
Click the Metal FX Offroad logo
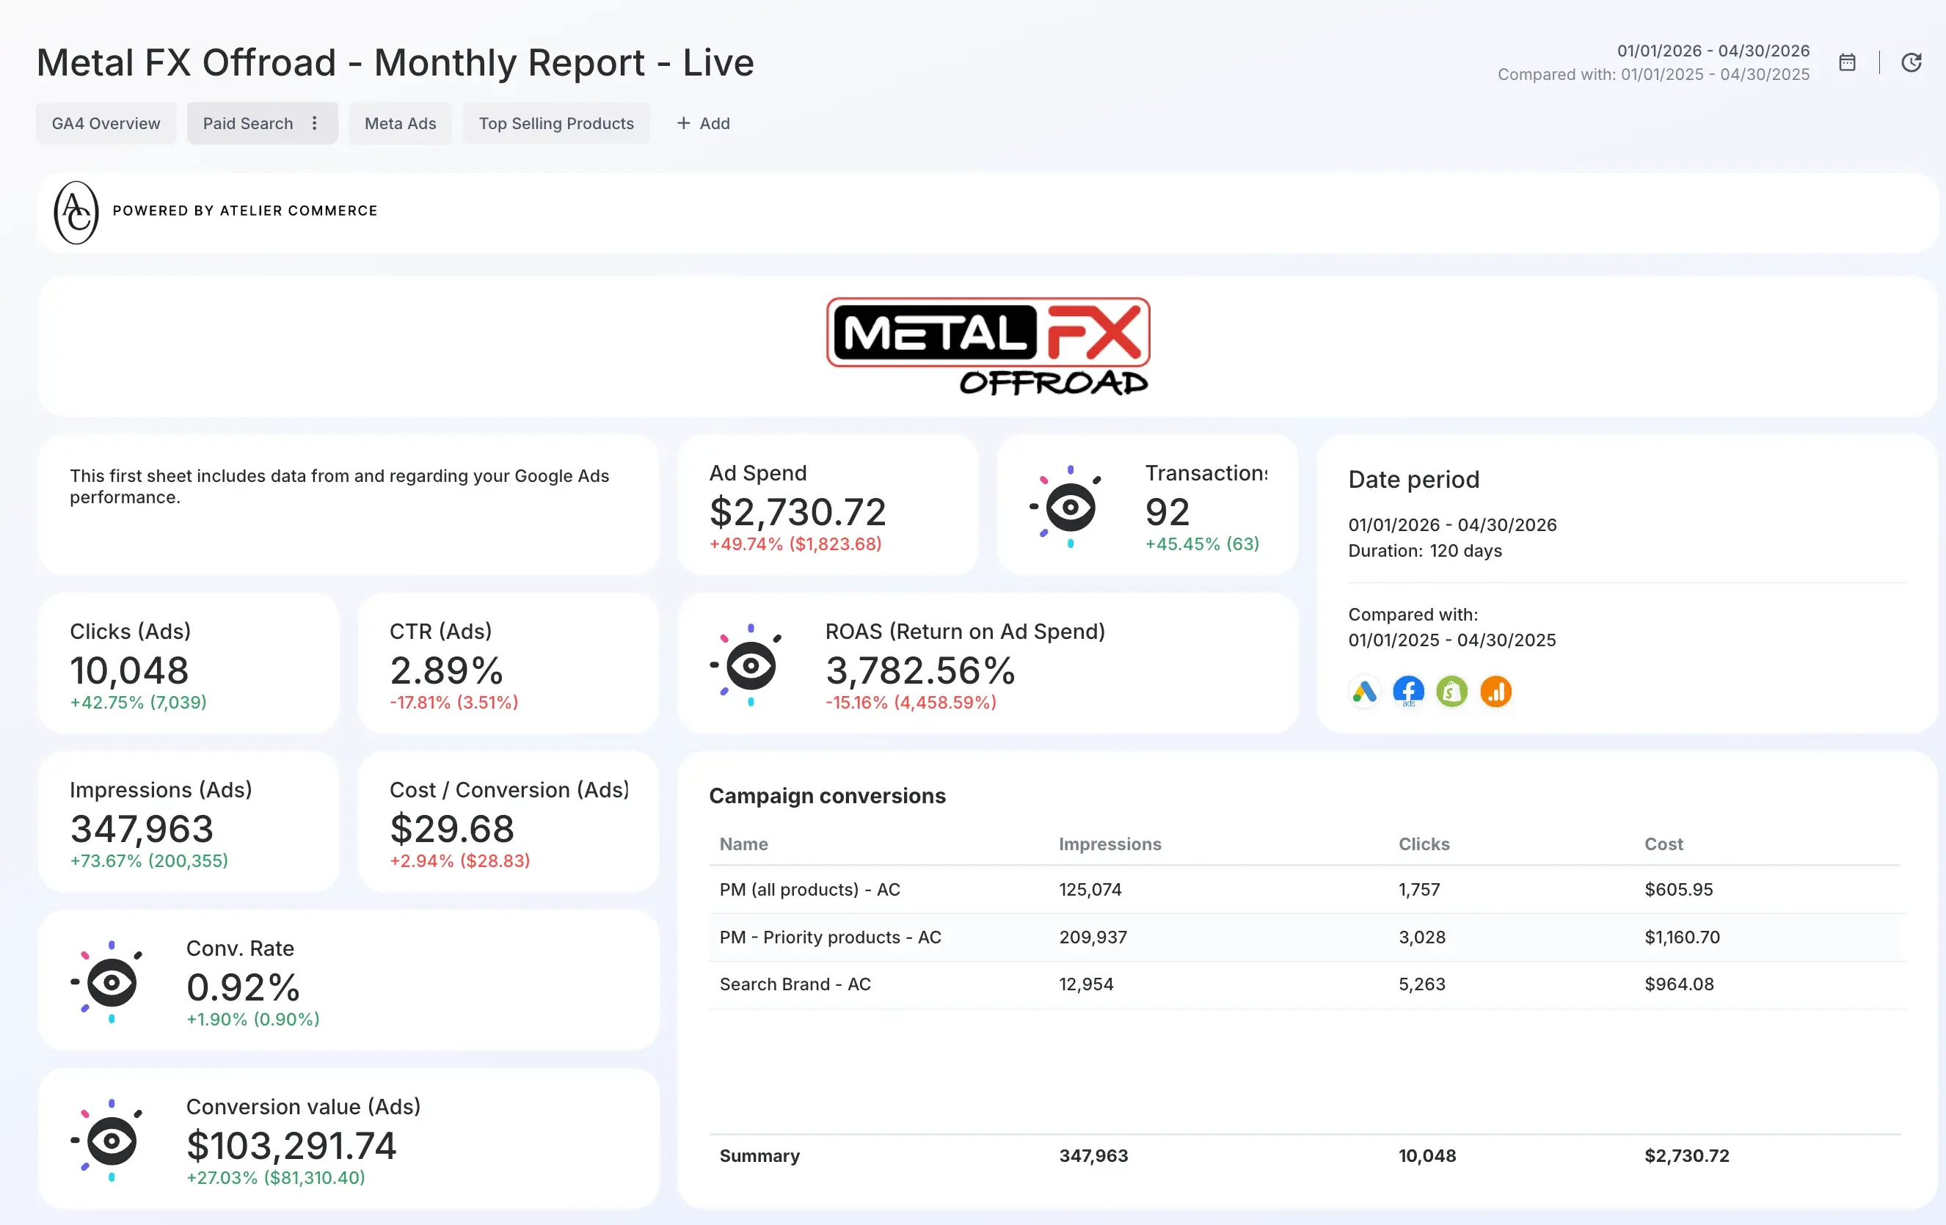988,347
